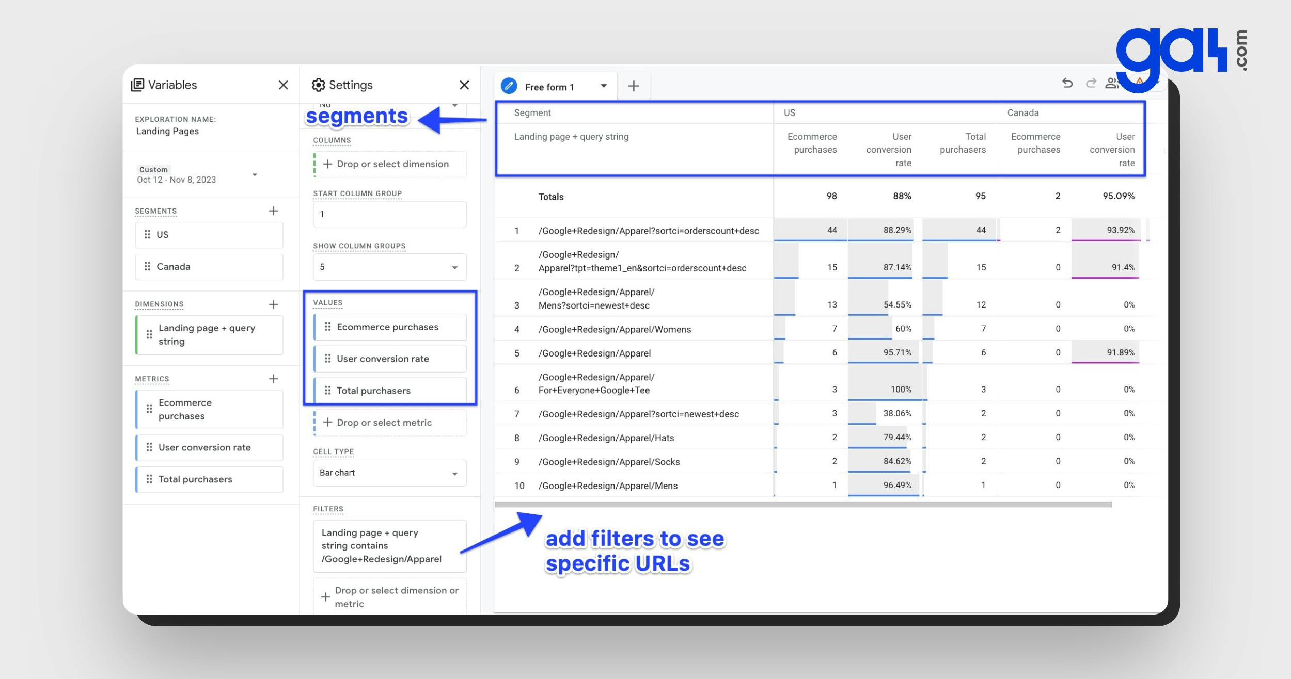Click the undo arrow icon
This screenshot has height=679, width=1291.
click(x=1067, y=83)
